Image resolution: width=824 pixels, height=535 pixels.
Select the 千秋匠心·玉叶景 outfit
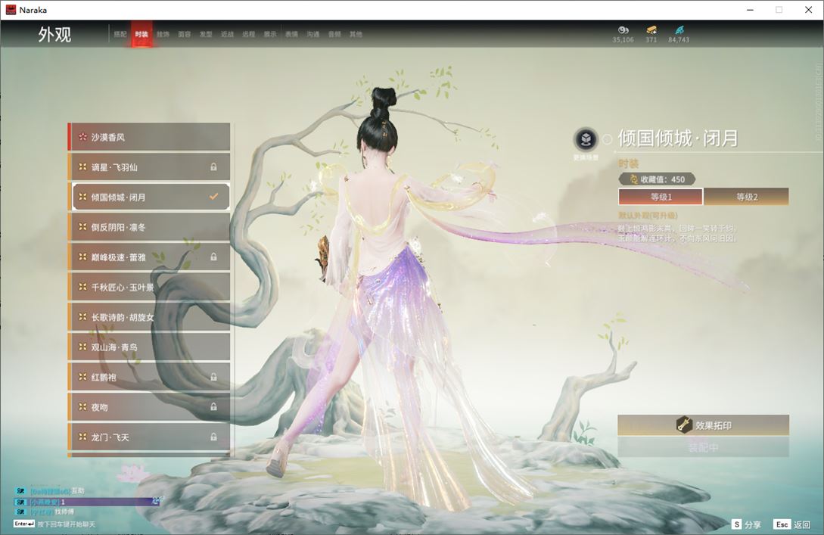[x=149, y=287]
